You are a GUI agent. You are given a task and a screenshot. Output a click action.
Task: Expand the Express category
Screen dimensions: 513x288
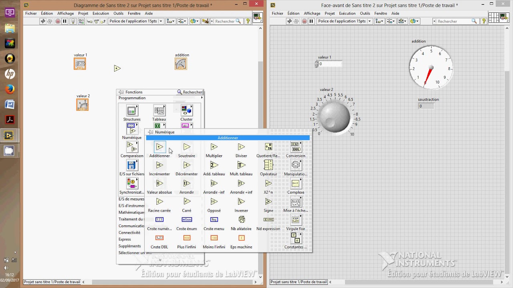[125, 239]
